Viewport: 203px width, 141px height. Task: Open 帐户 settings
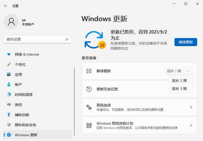pyautogui.click(x=38, y=84)
